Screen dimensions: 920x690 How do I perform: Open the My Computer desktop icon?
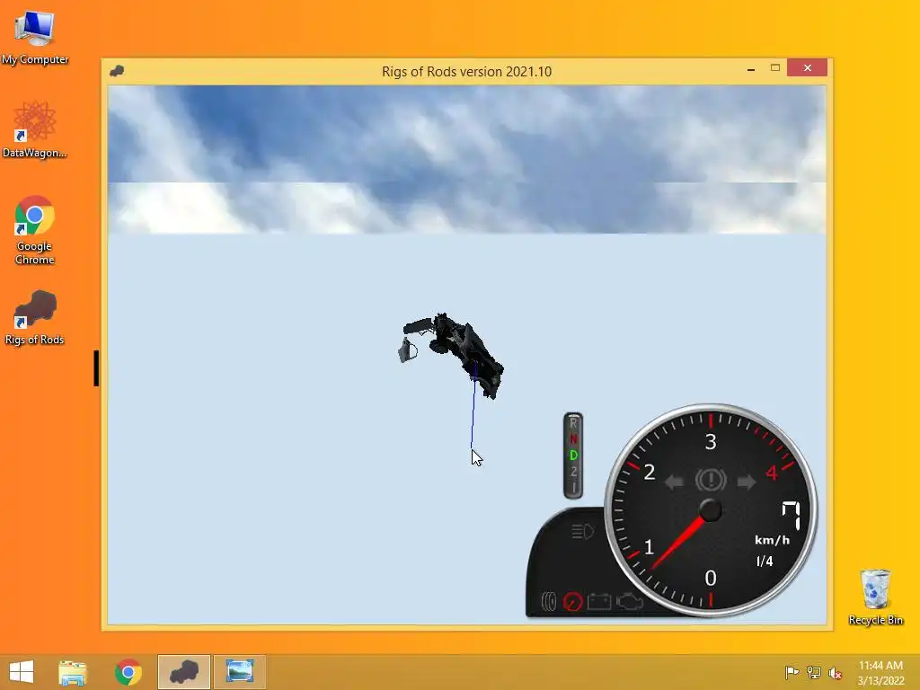35,36
